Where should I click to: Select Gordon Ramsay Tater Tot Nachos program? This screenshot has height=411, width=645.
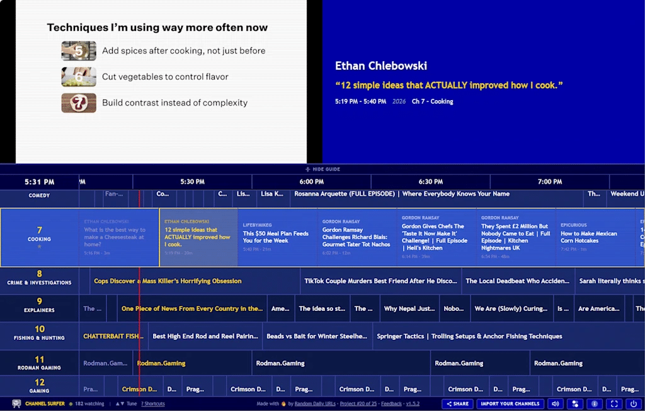[x=357, y=237]
